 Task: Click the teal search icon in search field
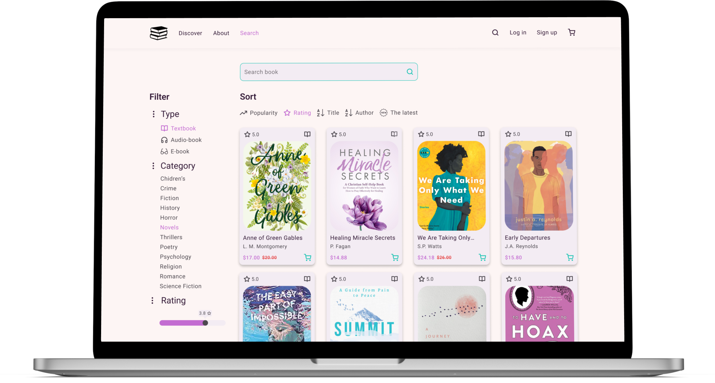coord(410,72)
